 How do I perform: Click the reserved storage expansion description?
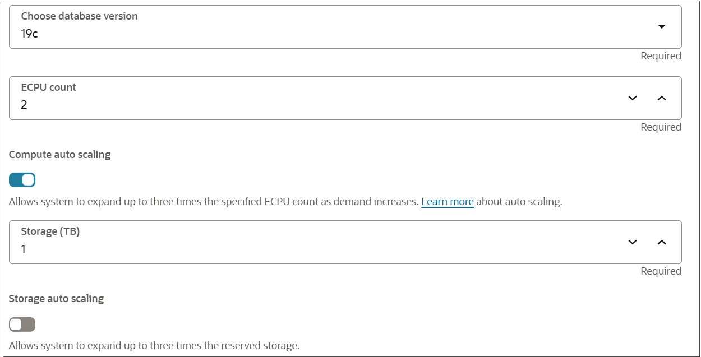pyautogui.click(x=154, y=346)
